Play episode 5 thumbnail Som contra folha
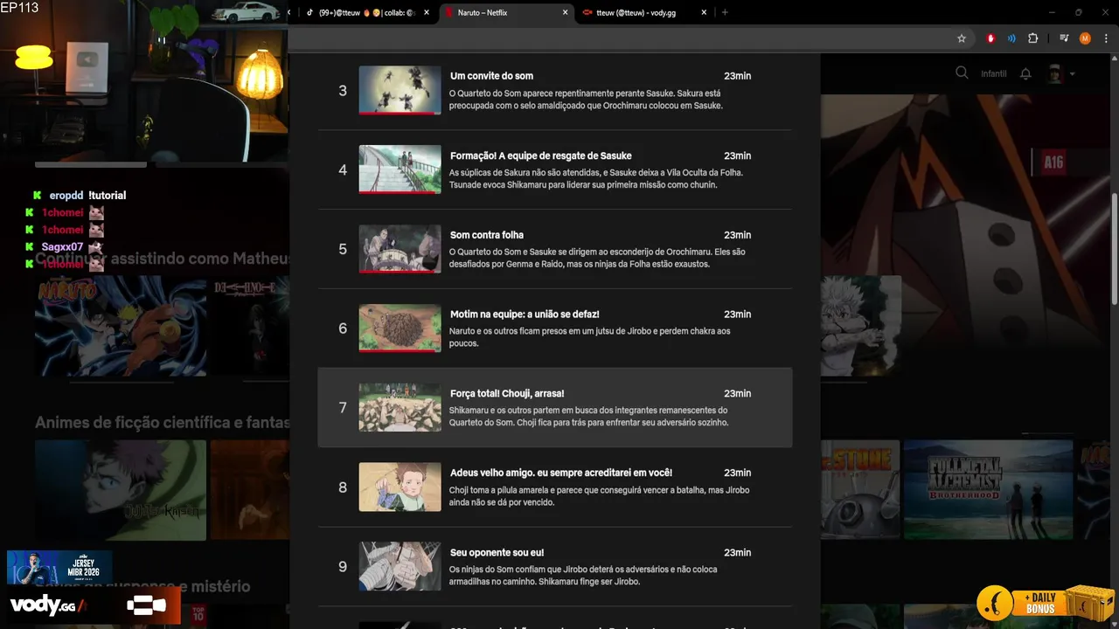Screen dimensions: 1119x629 click(400, 249)
